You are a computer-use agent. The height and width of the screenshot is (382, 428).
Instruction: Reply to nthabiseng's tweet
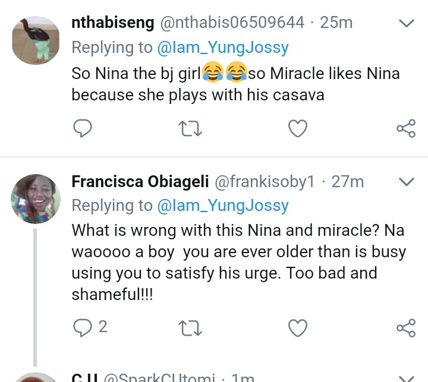click(x=84, y=128)
